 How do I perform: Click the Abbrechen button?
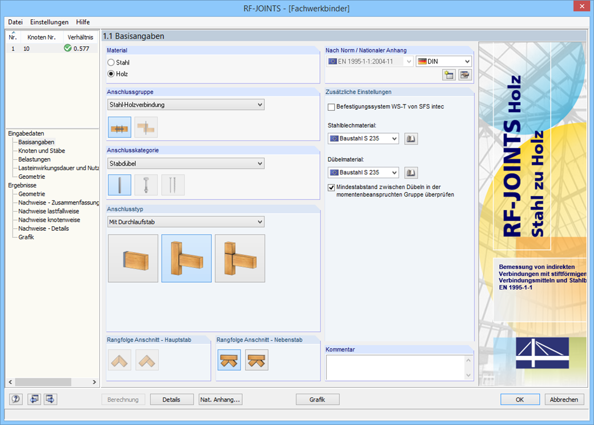click(564, 400)
